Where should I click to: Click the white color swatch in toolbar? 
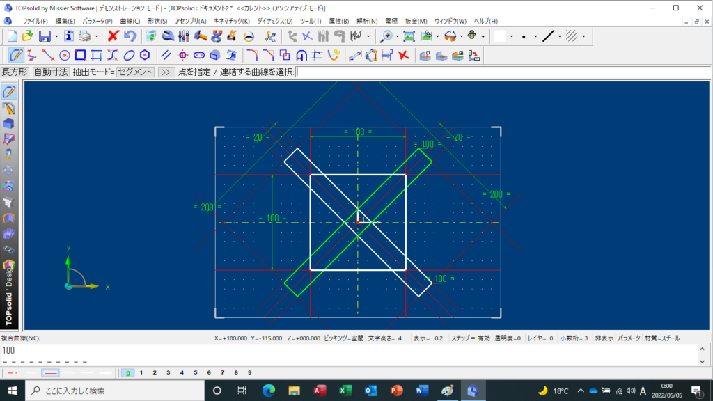click(500, 36)
